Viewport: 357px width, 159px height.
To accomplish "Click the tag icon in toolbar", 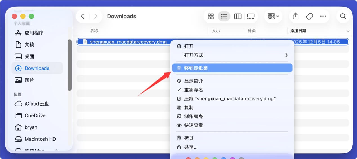I will (309, 16).
